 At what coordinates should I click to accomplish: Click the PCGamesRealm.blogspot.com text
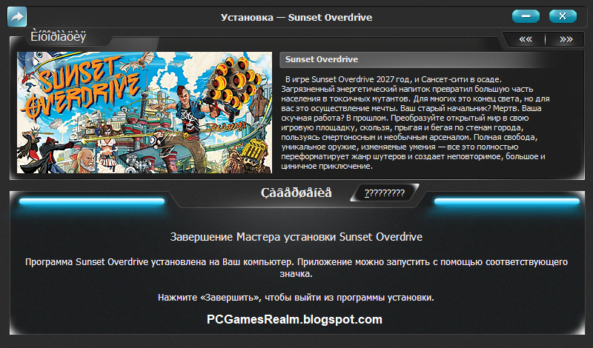[x=294, y=319]
